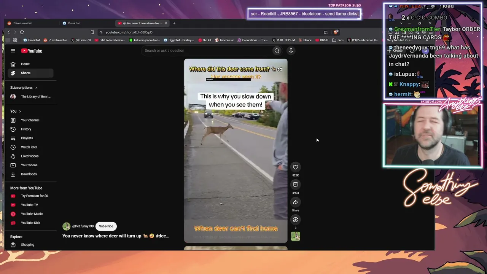Click the Liked videos thumbs-up icon
Screen dimensions: 487x274
13,156
